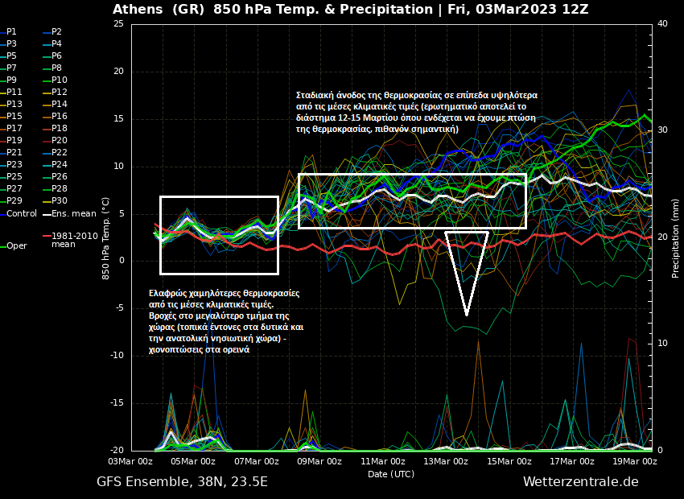
Task: Click the Athens chart title
Action: (350, 9)
